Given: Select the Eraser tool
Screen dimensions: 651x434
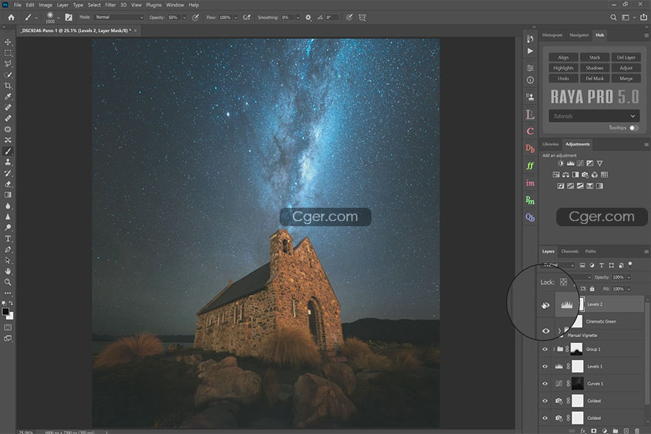Looking at the screenshot, I should click(x=8, y=184).
